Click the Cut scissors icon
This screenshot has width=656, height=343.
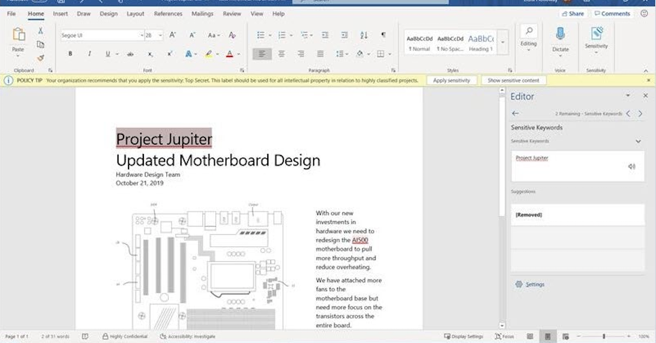[x=40, y=31]
